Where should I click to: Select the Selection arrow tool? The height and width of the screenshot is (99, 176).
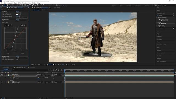click(x=5, y=5)
